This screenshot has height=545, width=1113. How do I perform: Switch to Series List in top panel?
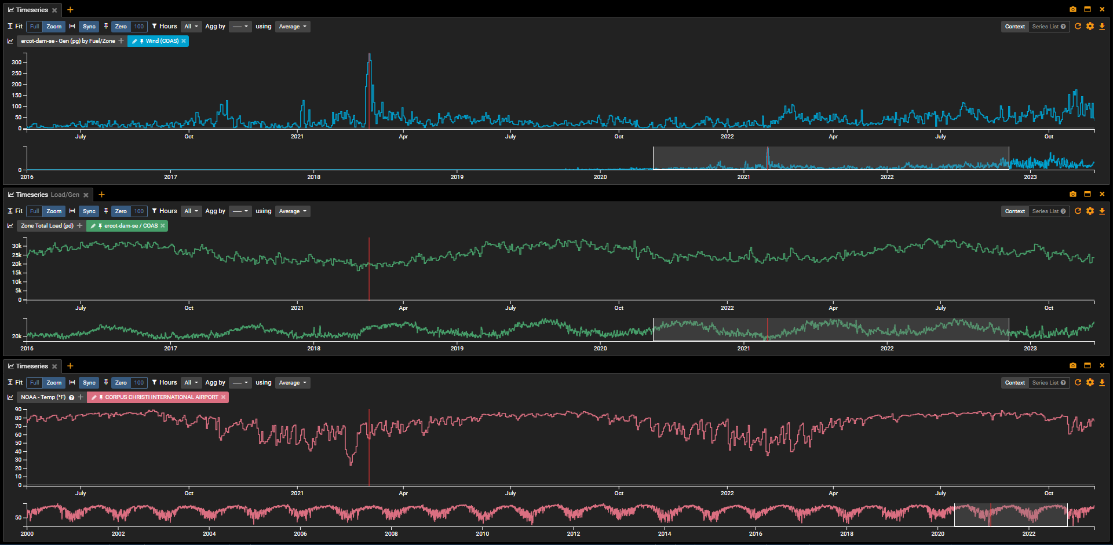(1048, 26)
